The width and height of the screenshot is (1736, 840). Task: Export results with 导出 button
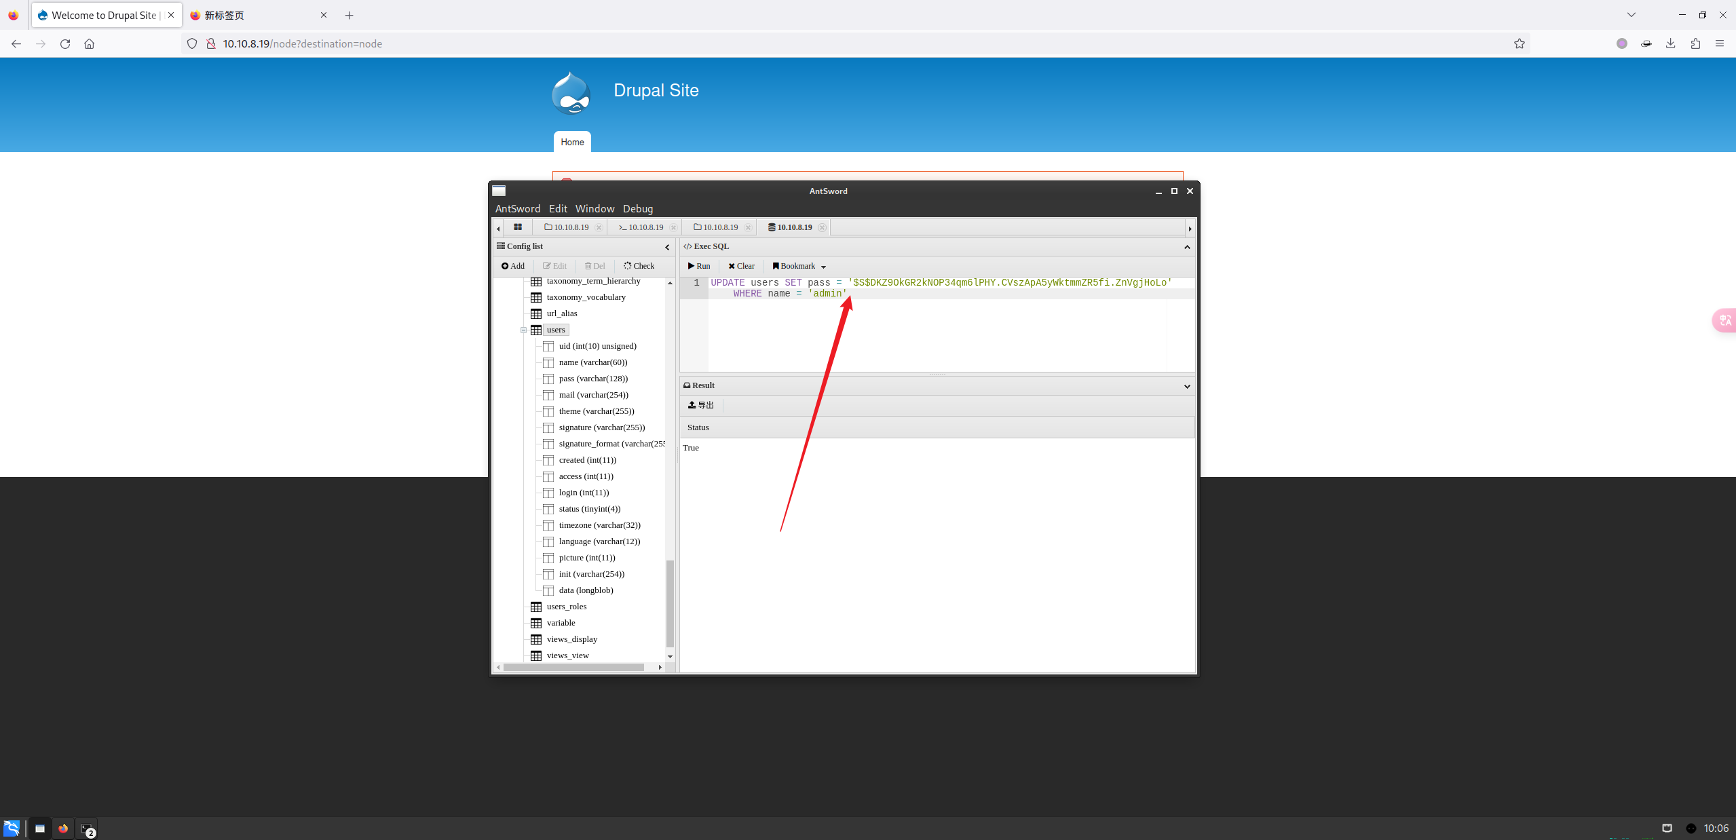(701, 405)
